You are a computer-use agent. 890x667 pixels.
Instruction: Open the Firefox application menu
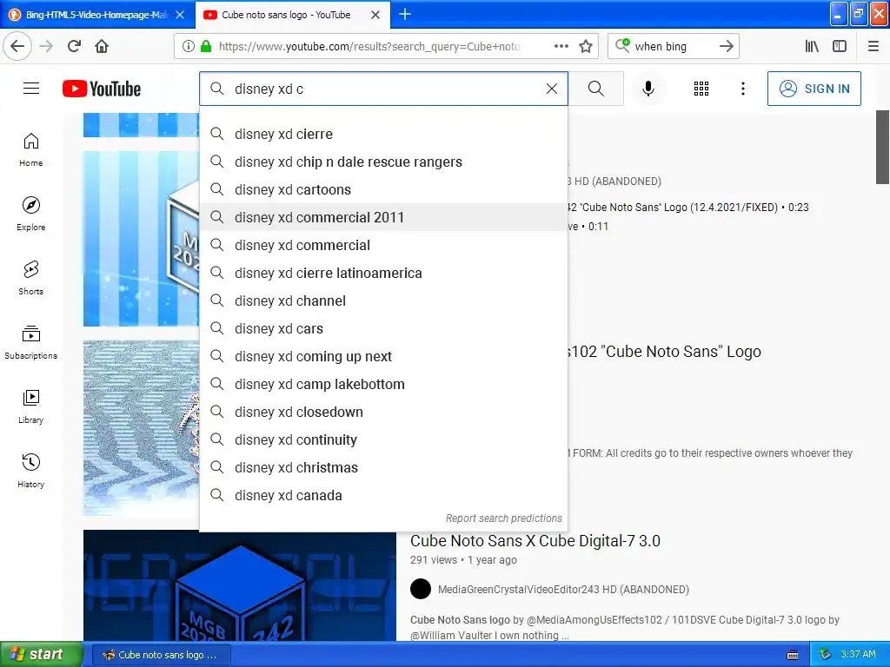tap(873, 46)
